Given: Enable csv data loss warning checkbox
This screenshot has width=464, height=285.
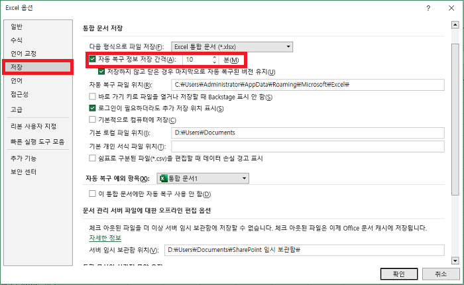Looking at the screenshot, I should click(x=92, y=158).
